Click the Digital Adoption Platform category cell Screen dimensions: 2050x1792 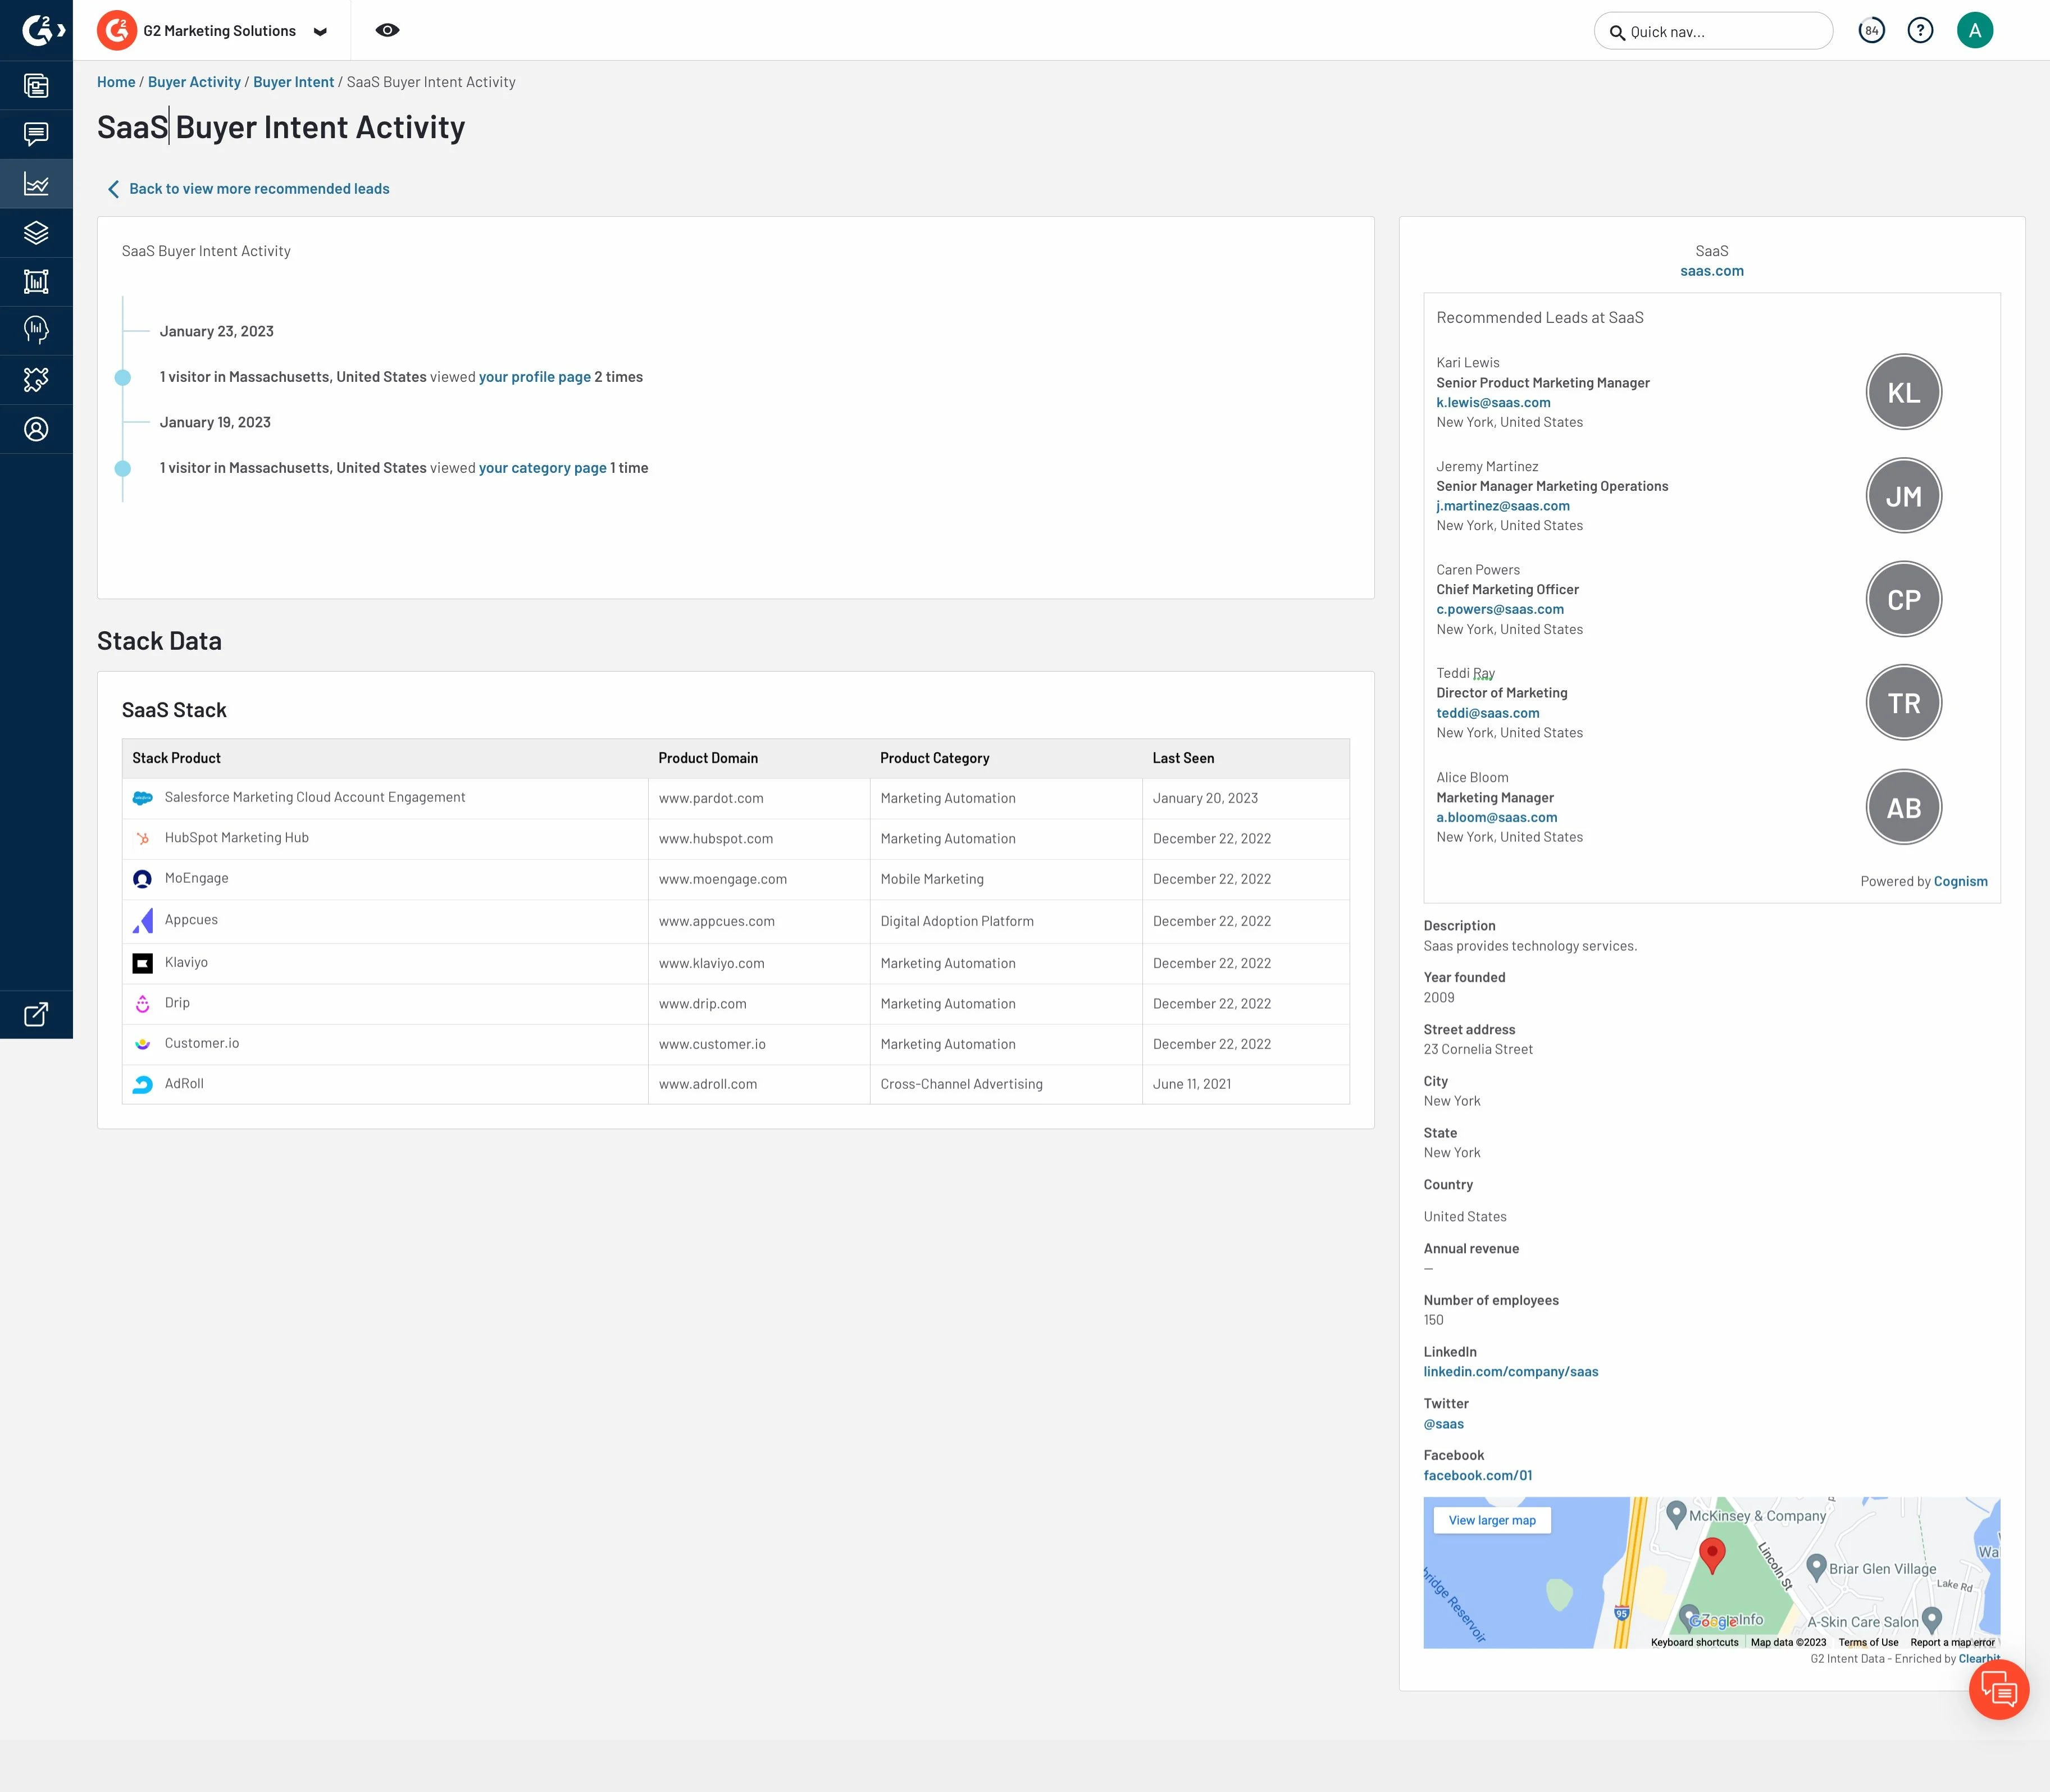pos(1006,921)
